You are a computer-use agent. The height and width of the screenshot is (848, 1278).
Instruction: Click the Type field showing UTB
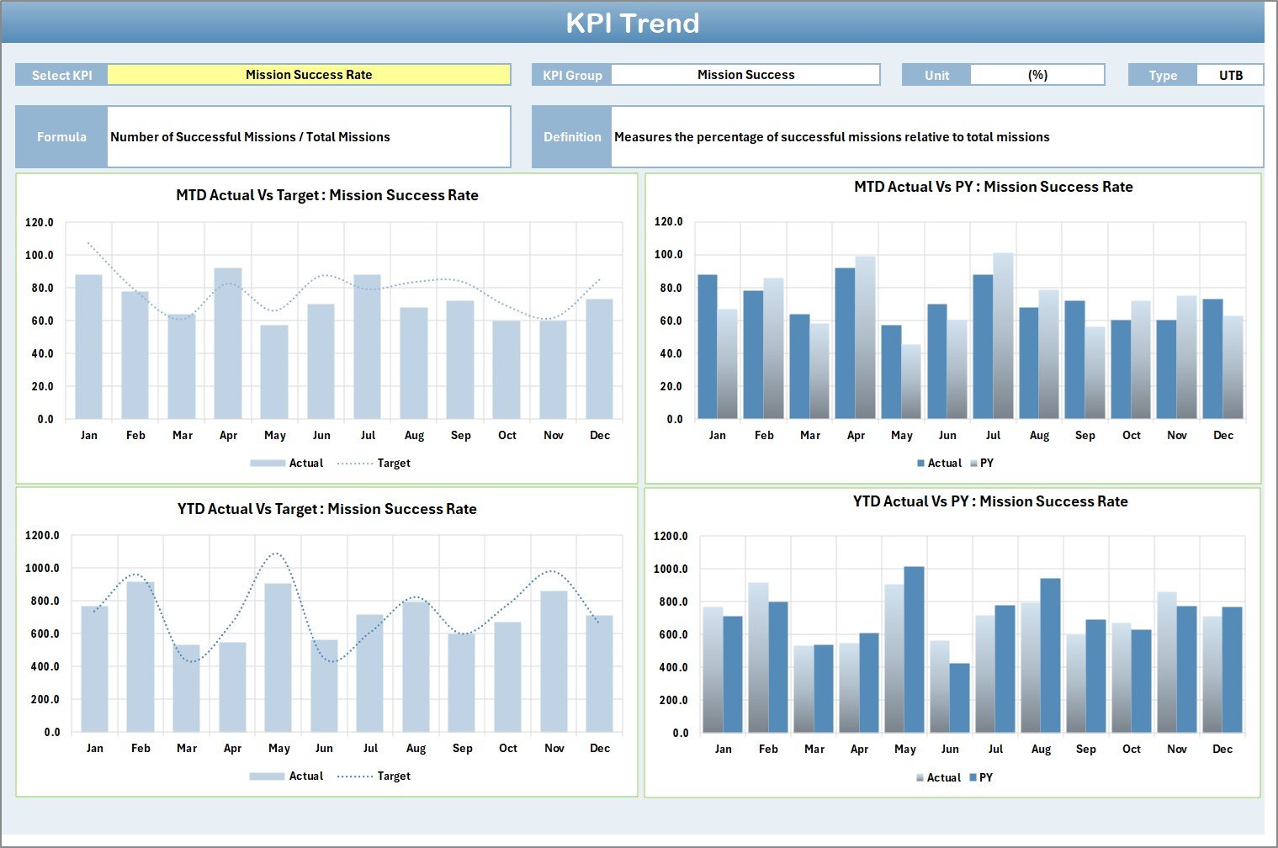pyautogui.click(x=1230, y=74)
